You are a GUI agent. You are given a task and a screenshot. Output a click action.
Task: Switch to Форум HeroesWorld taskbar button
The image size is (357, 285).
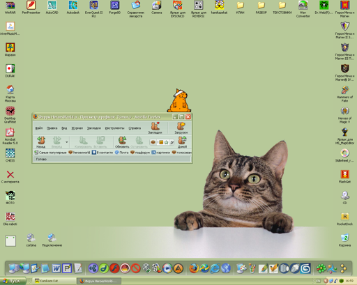tap(99, 281)
